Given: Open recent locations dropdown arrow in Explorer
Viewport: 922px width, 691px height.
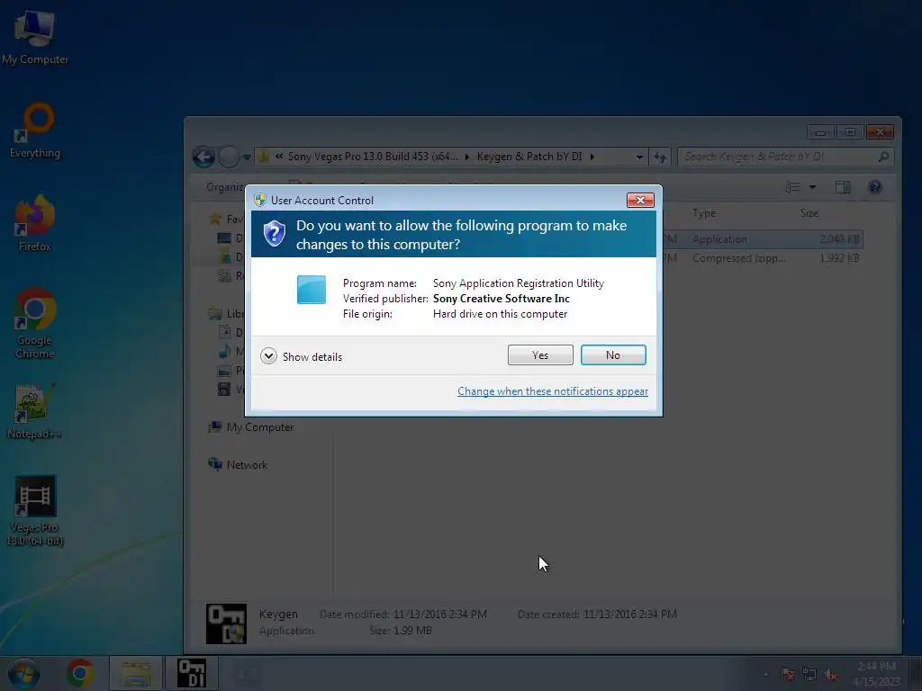Looking at the screenshot, I should 247,157.
